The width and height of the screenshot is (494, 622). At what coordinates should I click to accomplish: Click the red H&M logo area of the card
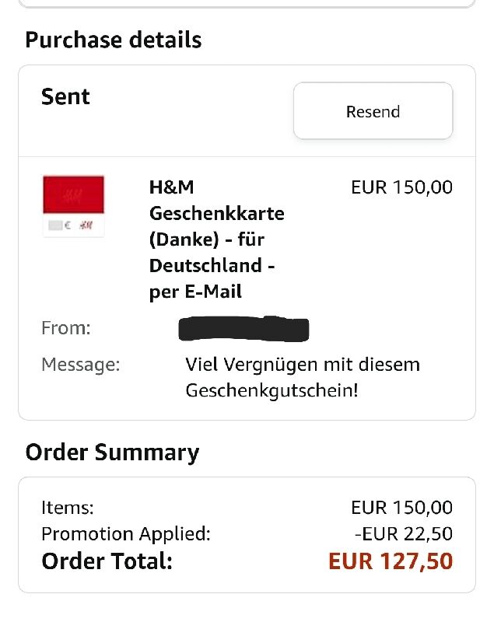[x=73, y=195]
